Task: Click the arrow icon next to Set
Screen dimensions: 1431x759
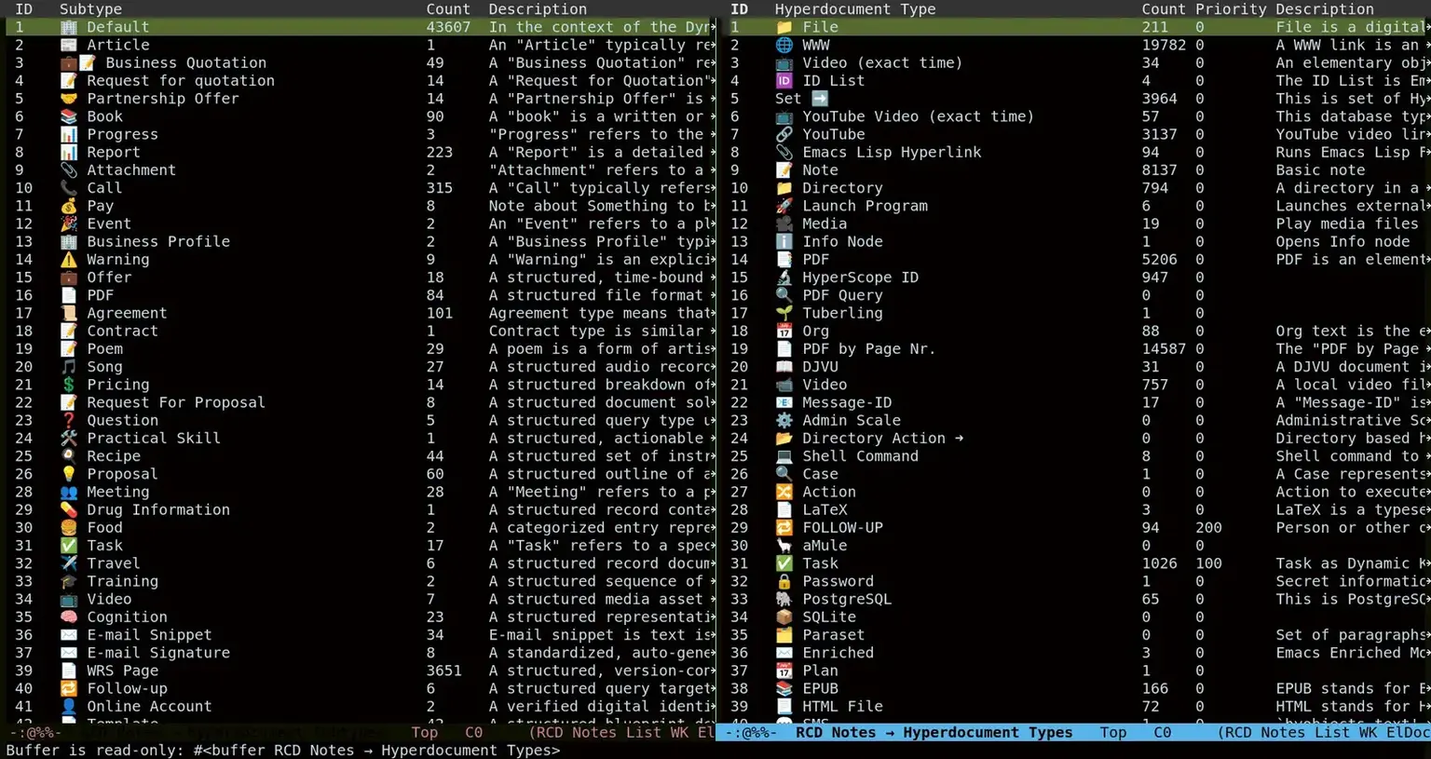Action: coord(820,99)
